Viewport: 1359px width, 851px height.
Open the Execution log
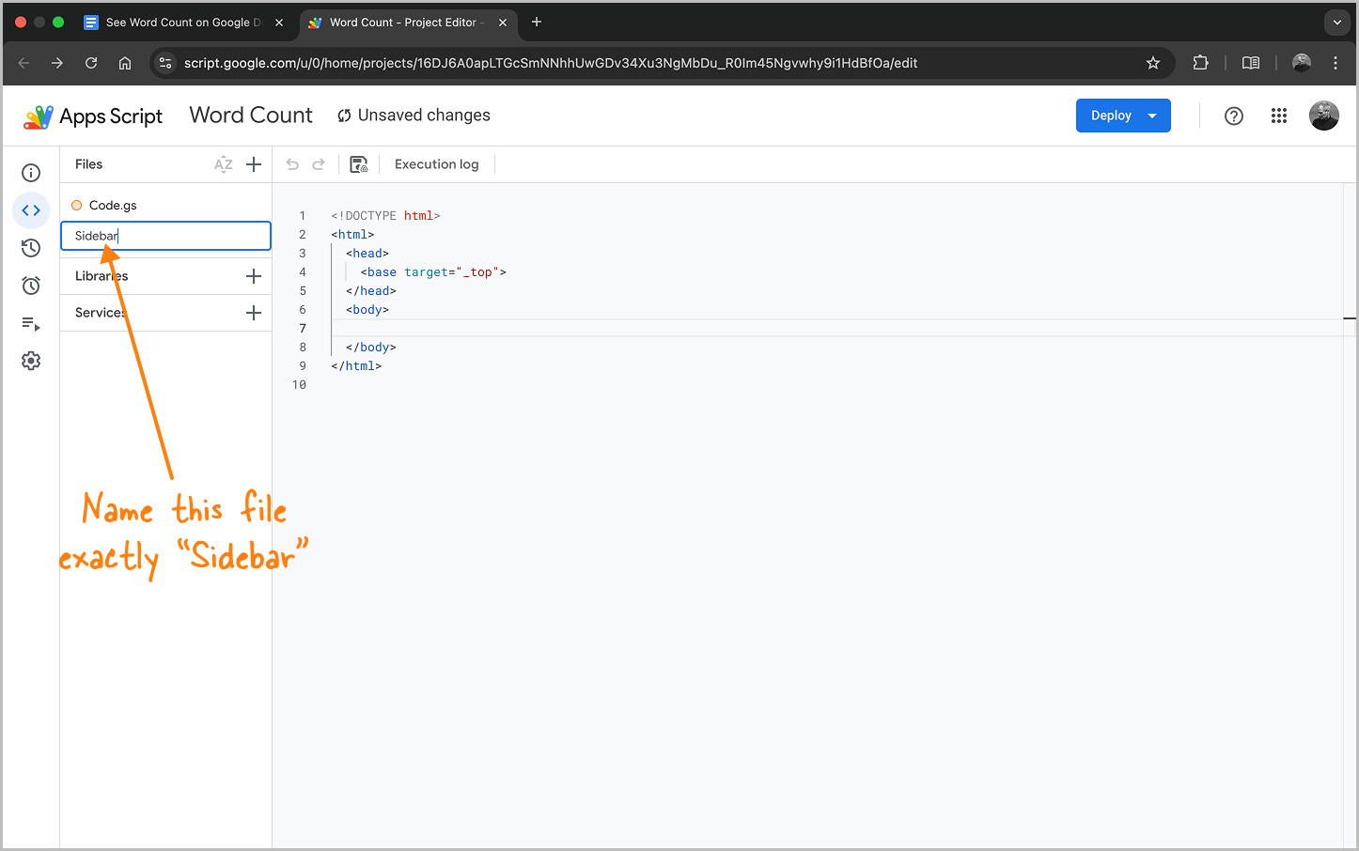pos(436,164)
